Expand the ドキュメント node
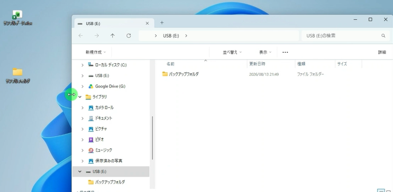Image resolution: width=393 pixels, height=192 pixels. tap(82, 118)
